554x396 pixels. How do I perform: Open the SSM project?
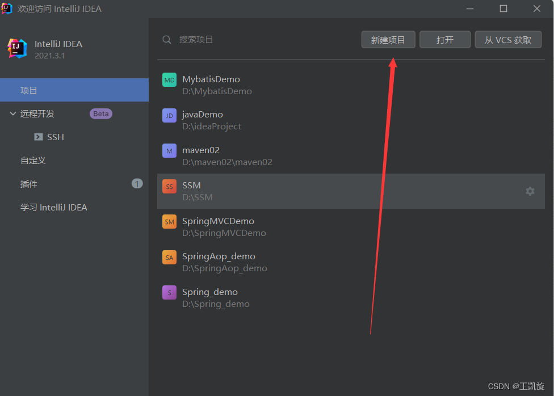point(351,191)
